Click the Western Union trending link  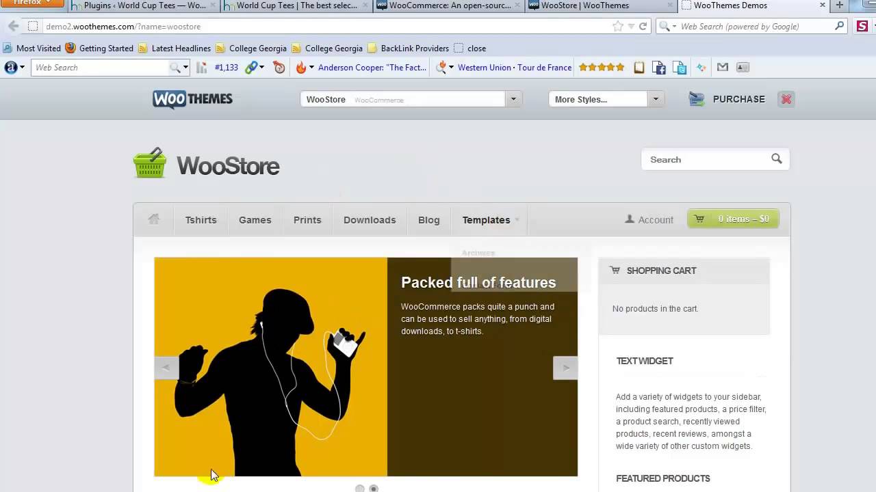(x=485, y=67)
